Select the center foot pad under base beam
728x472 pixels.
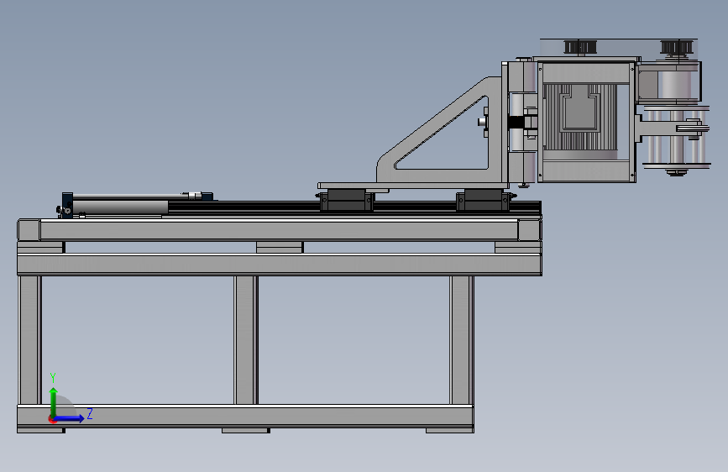coord(246,431)
